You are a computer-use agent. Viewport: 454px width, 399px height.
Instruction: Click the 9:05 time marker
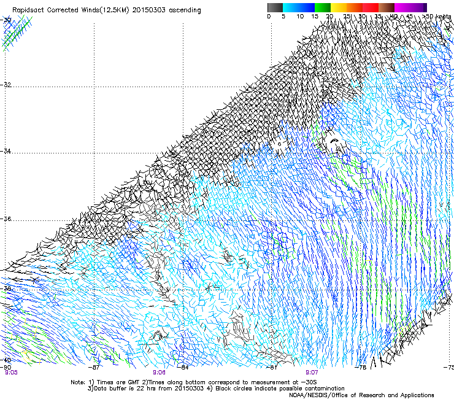click(x=11, y=373)
